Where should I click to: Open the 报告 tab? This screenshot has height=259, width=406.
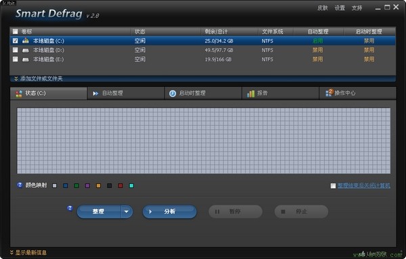coord(280,93)
